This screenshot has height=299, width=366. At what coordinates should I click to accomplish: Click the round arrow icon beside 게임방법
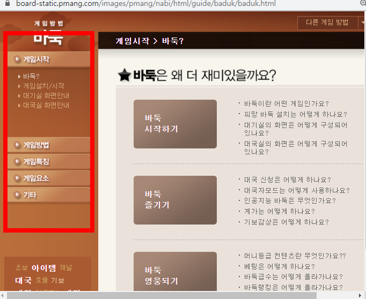click(17, 145)
